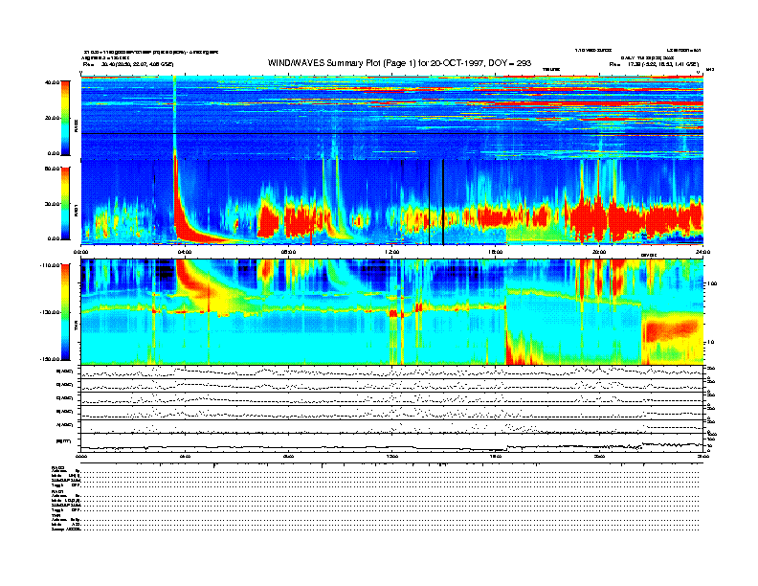Click the RAD2 header in the status block
The width and height of the screenshot is (758, 586).
tap(57, 467)
